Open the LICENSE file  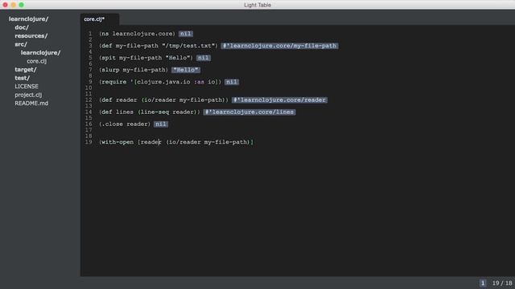(27, 87)
